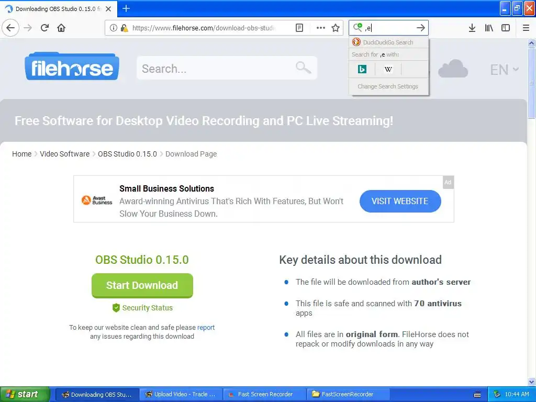536x402 pixels.
Task: Open Change Search Settings
Action: [x=388, y=86]
